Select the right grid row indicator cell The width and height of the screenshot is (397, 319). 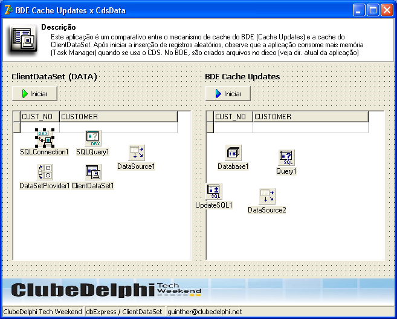tap(210, 127)
